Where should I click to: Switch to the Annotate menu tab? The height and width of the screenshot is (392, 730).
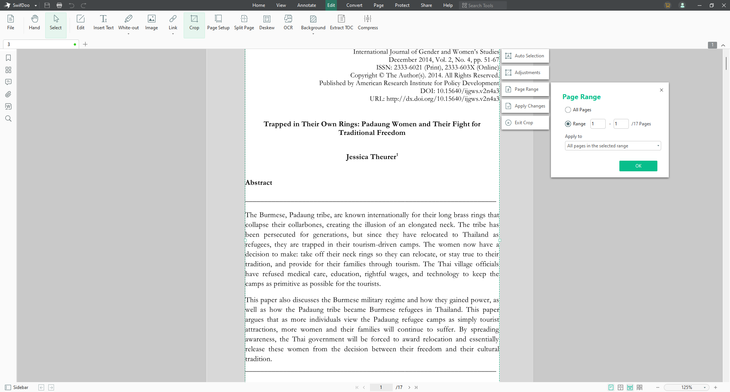click(306, 5)
